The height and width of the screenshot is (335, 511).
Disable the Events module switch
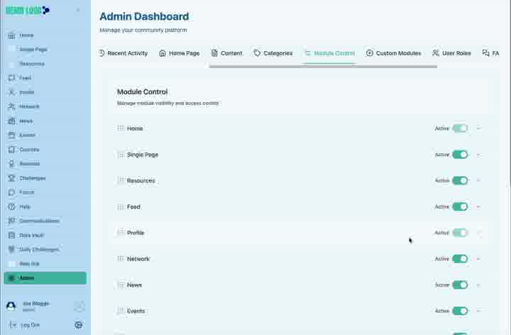click(x=460, y=311)
